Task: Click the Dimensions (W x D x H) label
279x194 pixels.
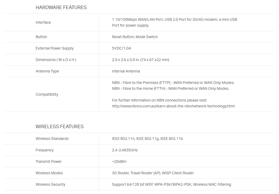Action: tap(56, 60)
